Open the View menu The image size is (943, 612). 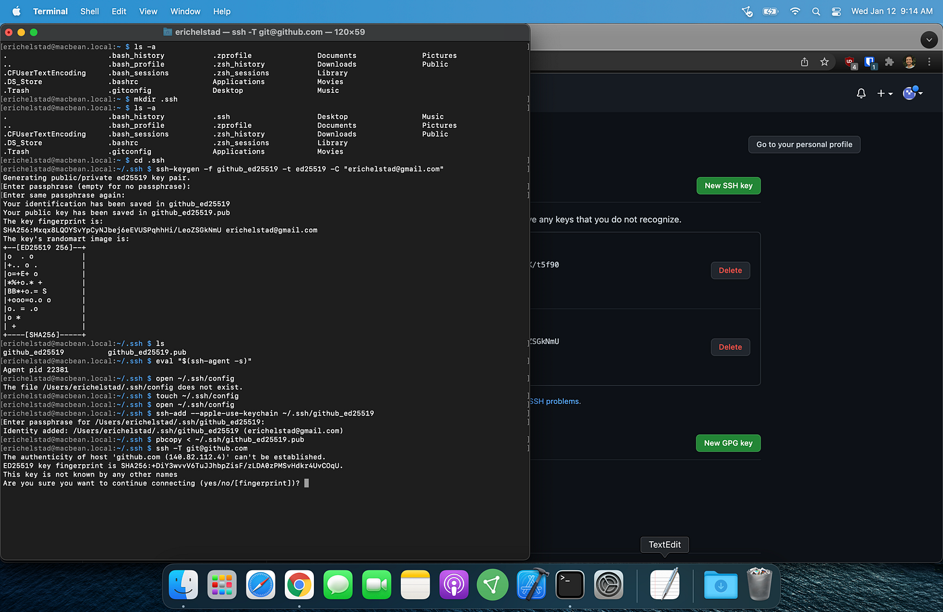[x=148, y=11]
